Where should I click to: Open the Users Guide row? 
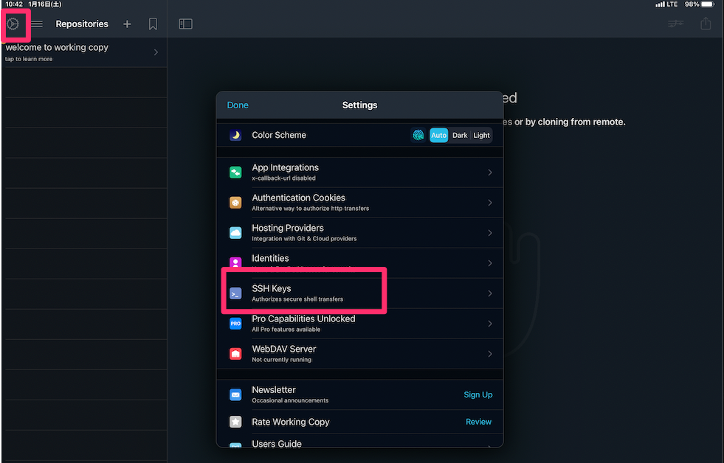(359, 442)
